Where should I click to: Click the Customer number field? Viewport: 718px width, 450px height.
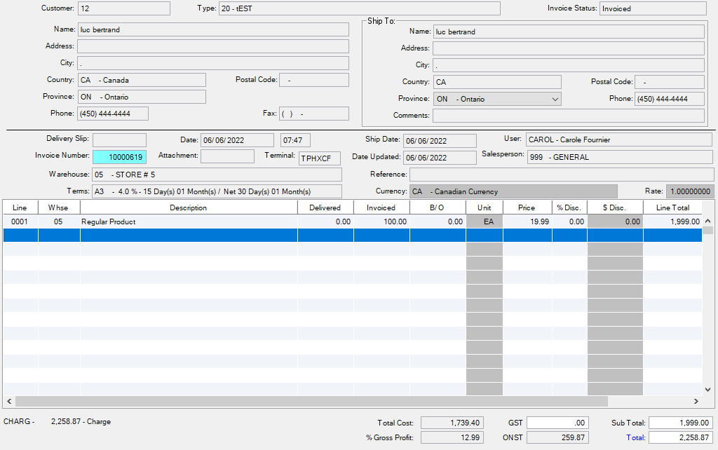tap(123, 8)
